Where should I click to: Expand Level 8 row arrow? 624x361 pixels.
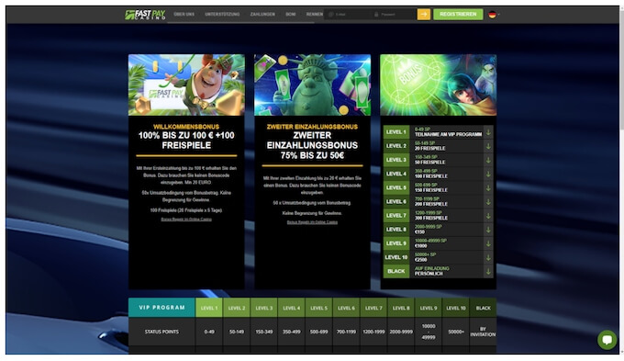(488, 230)
